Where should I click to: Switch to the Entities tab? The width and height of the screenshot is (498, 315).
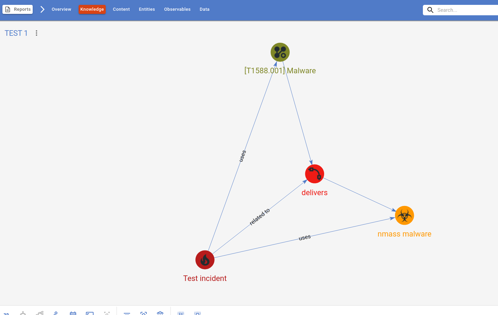[x=146, y=9]
